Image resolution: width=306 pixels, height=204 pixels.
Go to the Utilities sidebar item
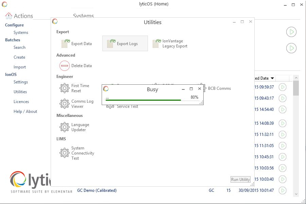(20, 92)
